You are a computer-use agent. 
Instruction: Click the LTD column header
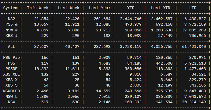(x=193, y=8)
